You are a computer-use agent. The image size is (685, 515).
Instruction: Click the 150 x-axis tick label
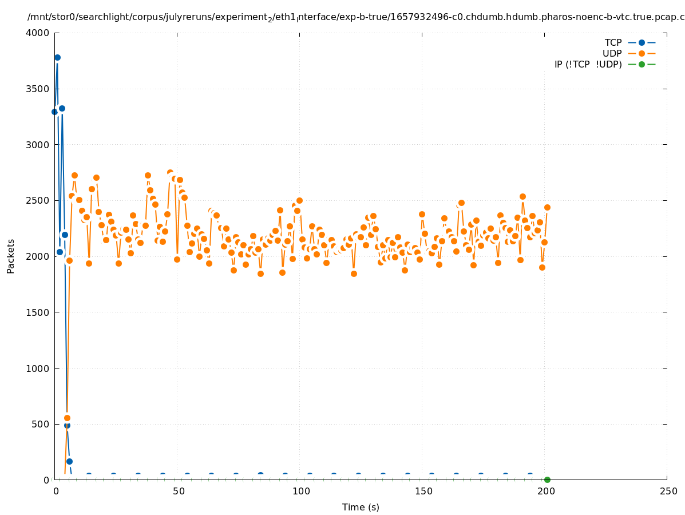[422, 491]
